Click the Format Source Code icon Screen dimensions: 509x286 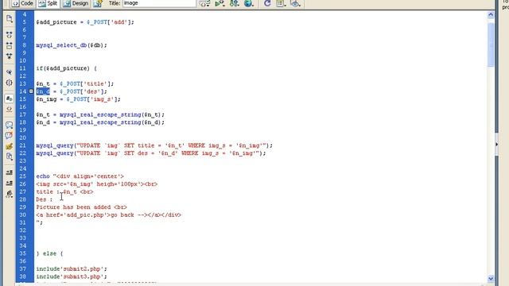pos(9,194)
